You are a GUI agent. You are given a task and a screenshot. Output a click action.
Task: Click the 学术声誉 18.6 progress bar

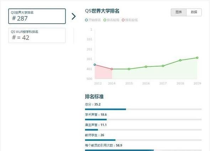(x=143, y=119)
